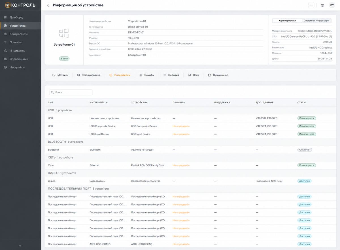This screenshot has width=340, height=250.
Task: Open Инциденты section
Action: [20, 51]
